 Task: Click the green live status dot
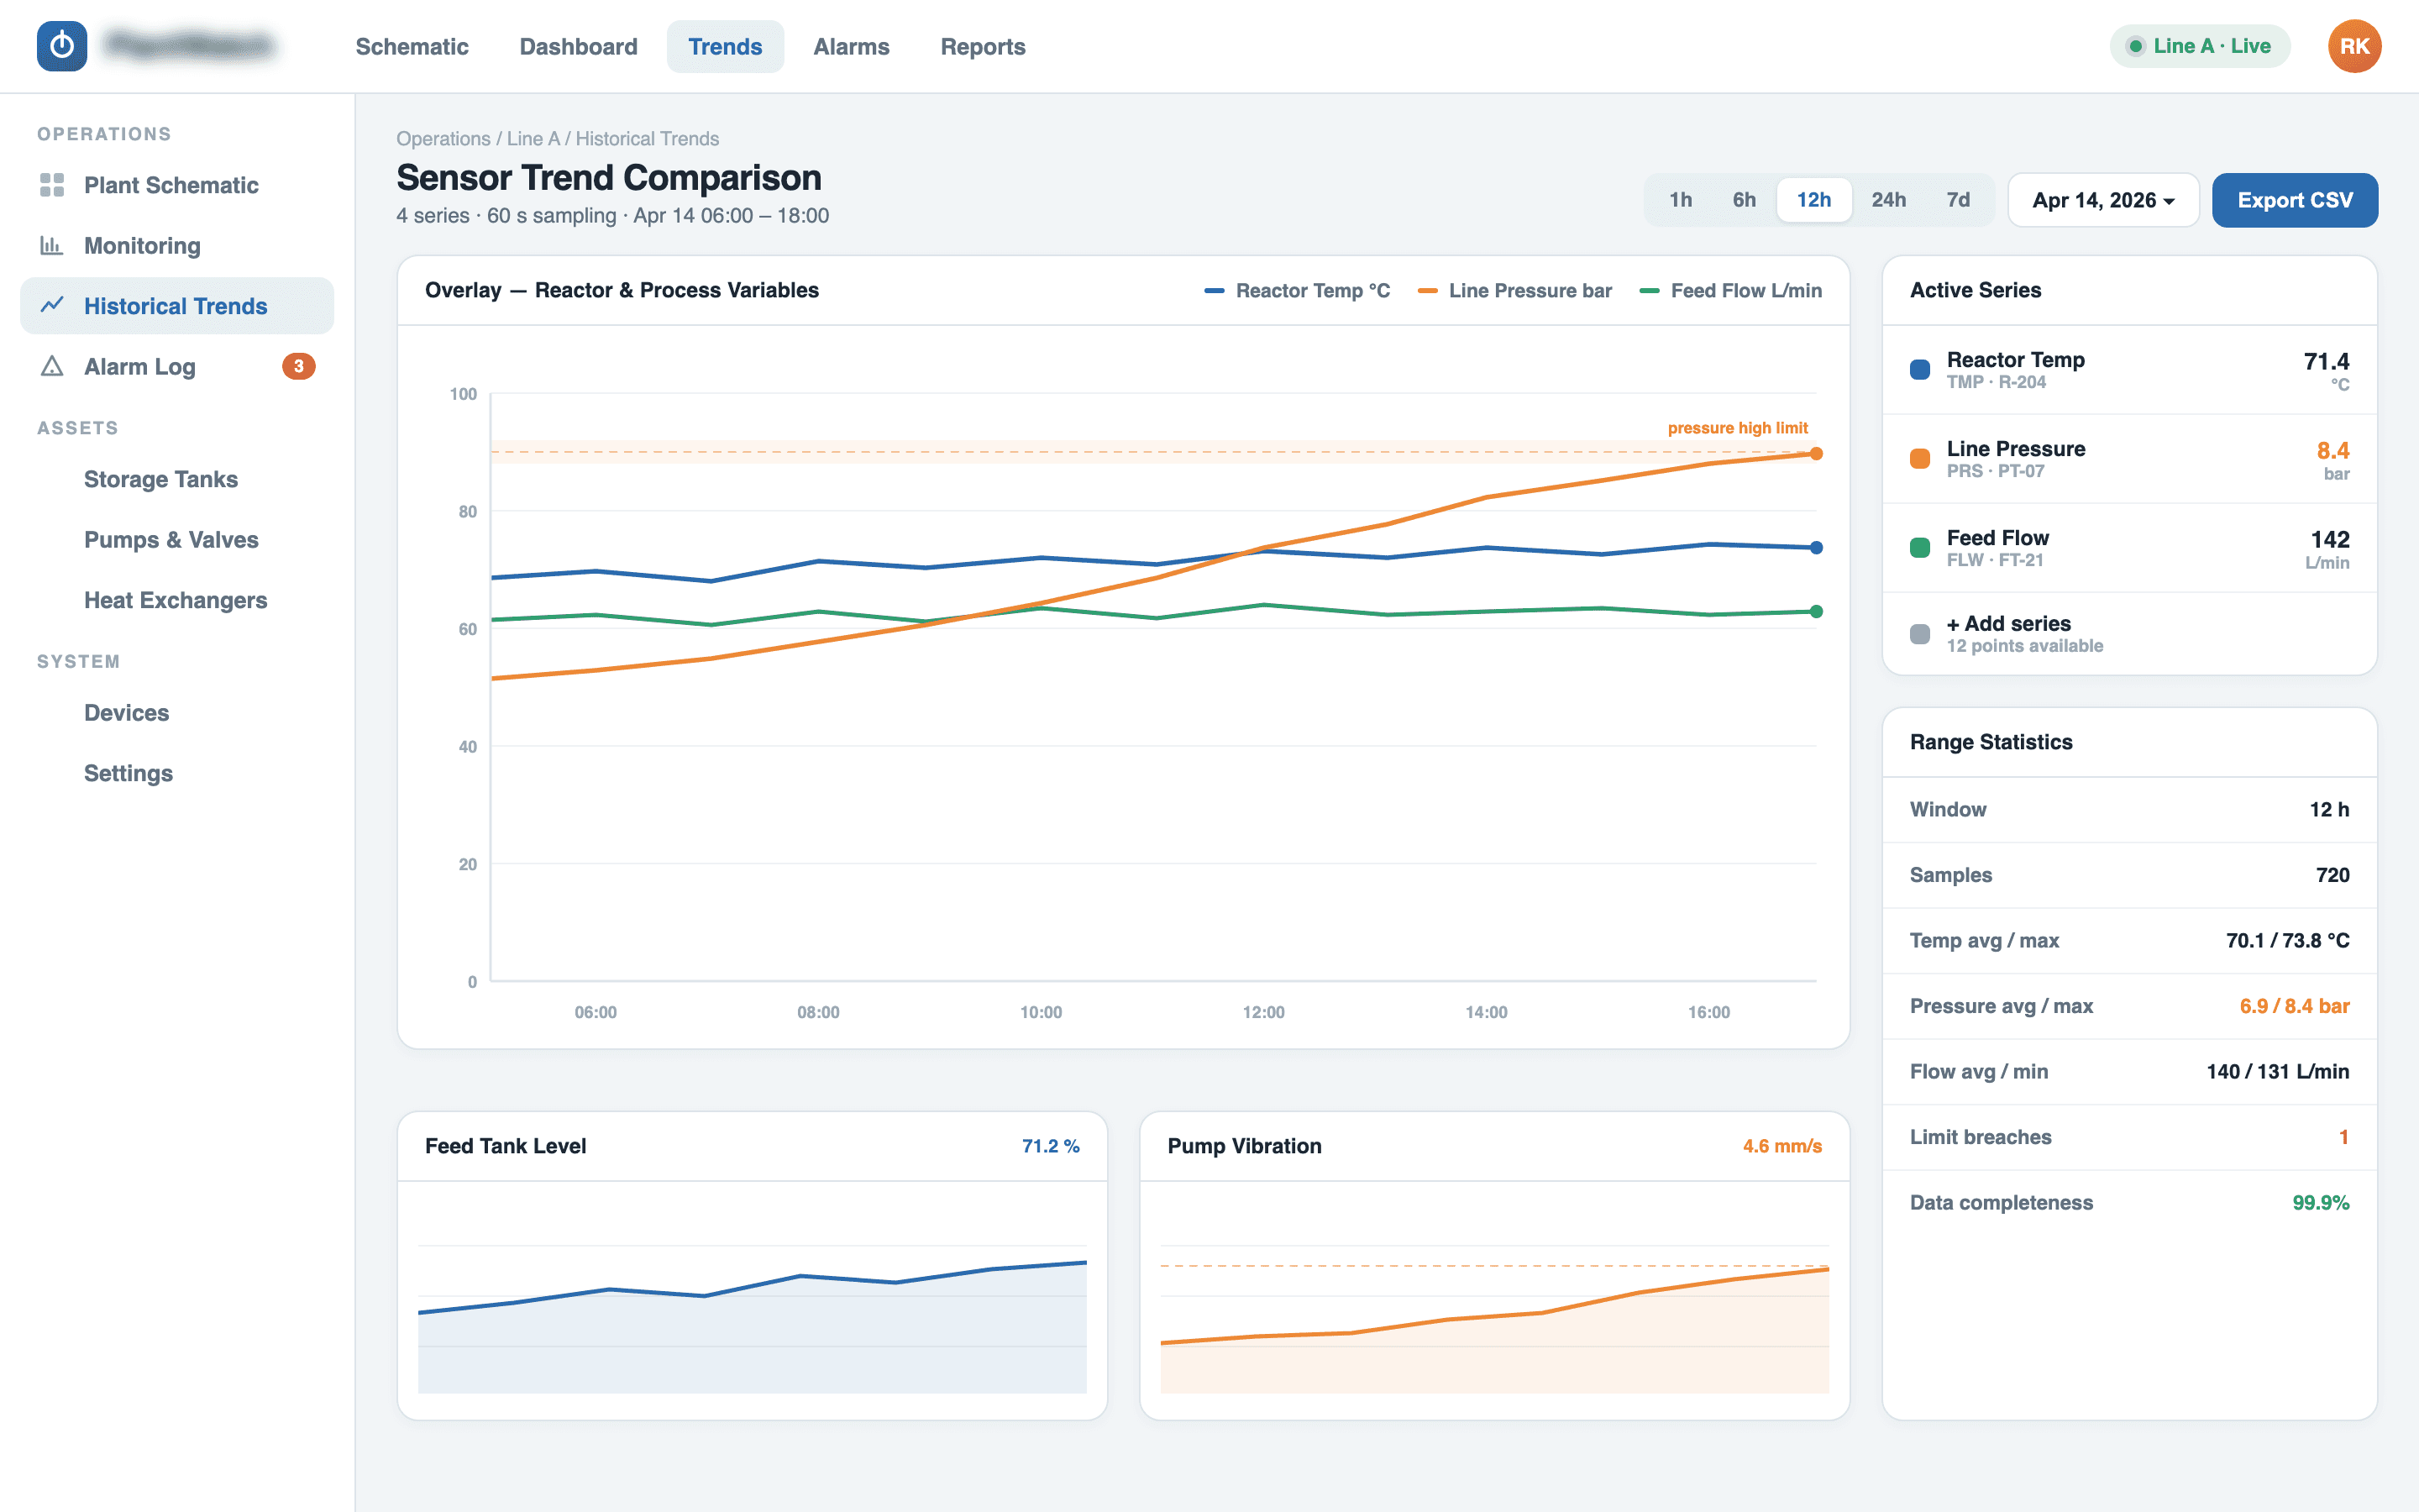point(2135,46)
